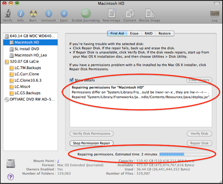Viewport: 223px width, 184px height.
Task: Open the mount point slash link
Action: 58,161
